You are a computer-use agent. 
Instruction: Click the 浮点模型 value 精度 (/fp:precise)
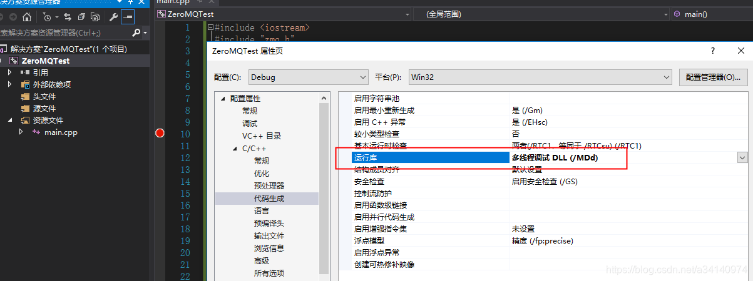[x=542, y=240]
